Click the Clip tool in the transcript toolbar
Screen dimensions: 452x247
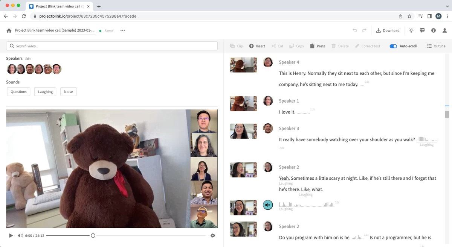point(236,46)
